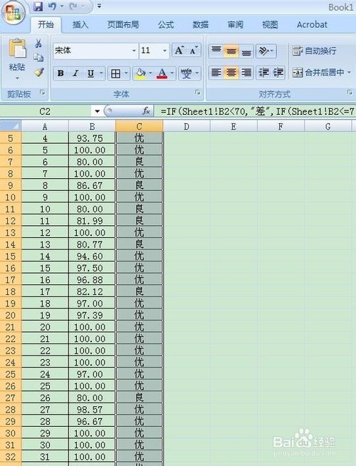Screen dimensions: 356x466
Task: Apply cell borders icon
Action: point(115,73)
